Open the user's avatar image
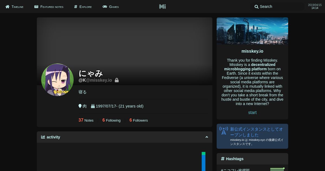The image size is (325, 171). click(57, 80)
